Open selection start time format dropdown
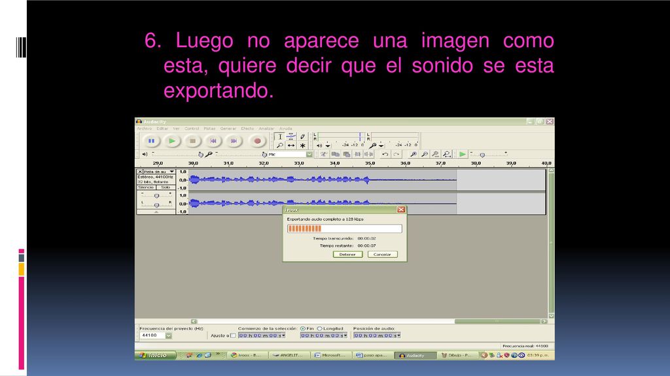Viewport: 670px width, 376px height. pos(283,336)
